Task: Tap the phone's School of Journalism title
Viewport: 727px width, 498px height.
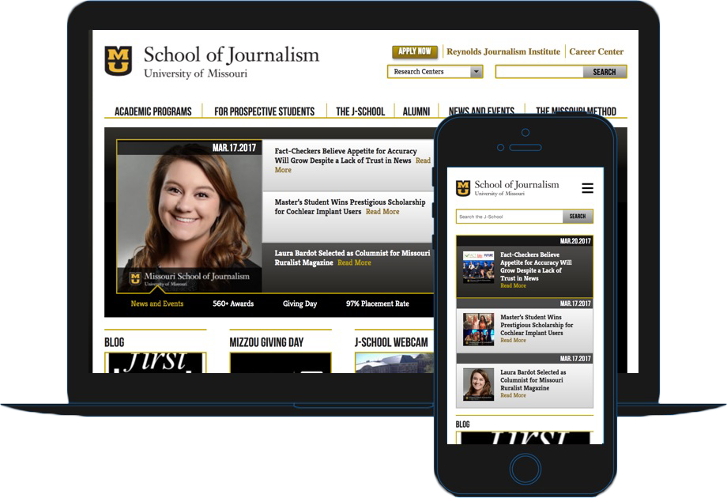Action: [x=517, y=184]
